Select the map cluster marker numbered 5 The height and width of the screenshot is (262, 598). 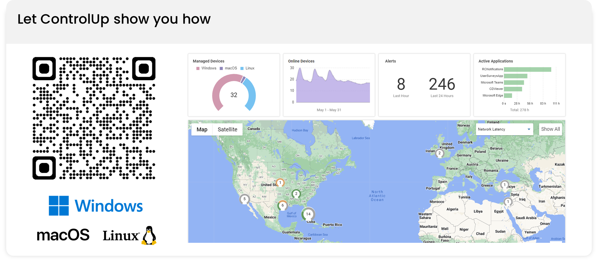coord(244,199)
